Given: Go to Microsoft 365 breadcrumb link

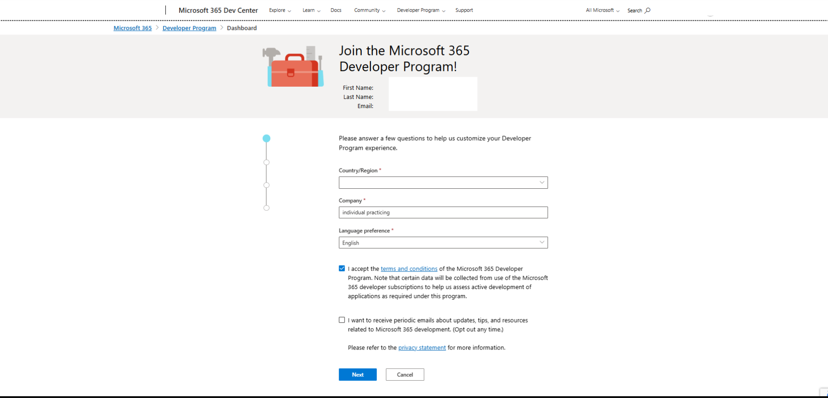Looking at the screenshot, I should 133,28.
